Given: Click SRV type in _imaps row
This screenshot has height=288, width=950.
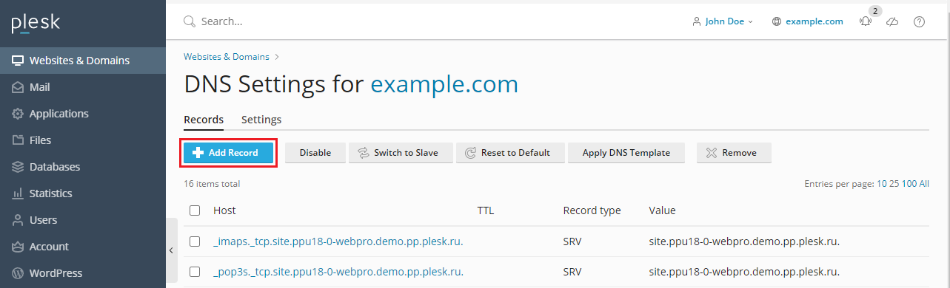Looking at the screenshot, I should click(572, 241).
